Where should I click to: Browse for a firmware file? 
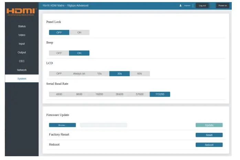[62, 125]
